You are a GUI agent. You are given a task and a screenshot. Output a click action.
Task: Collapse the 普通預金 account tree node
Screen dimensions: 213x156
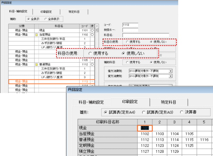pos(37,64)
